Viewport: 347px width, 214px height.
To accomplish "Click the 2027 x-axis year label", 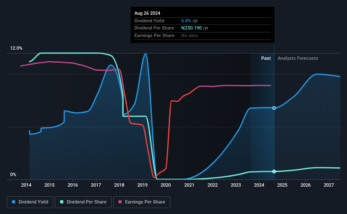I will 329,185.
